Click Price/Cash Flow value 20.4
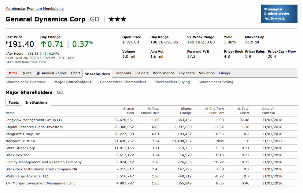The height and width of the screenshot is (193, 303). [272, 57]
